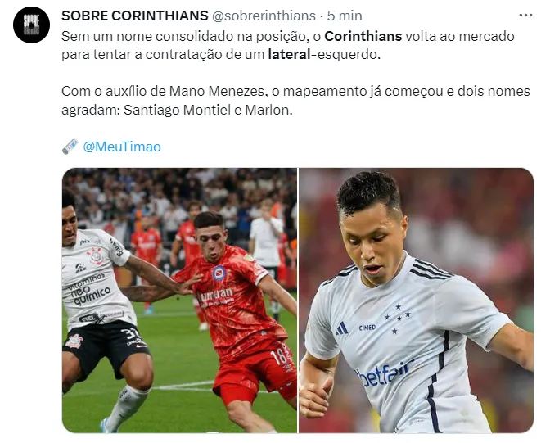Click the number 18 on the red shorts

pos(278,357)
